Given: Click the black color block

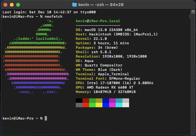Looking at the screenshot, I should [79, 101].
